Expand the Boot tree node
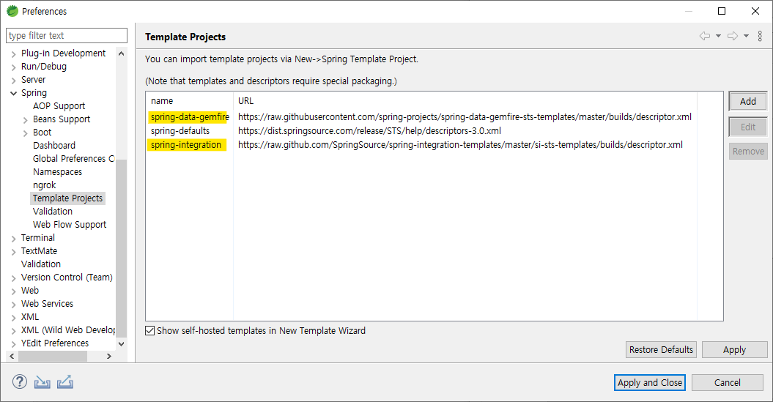Viewport: 773px width, 402px height. pos(25,133)
